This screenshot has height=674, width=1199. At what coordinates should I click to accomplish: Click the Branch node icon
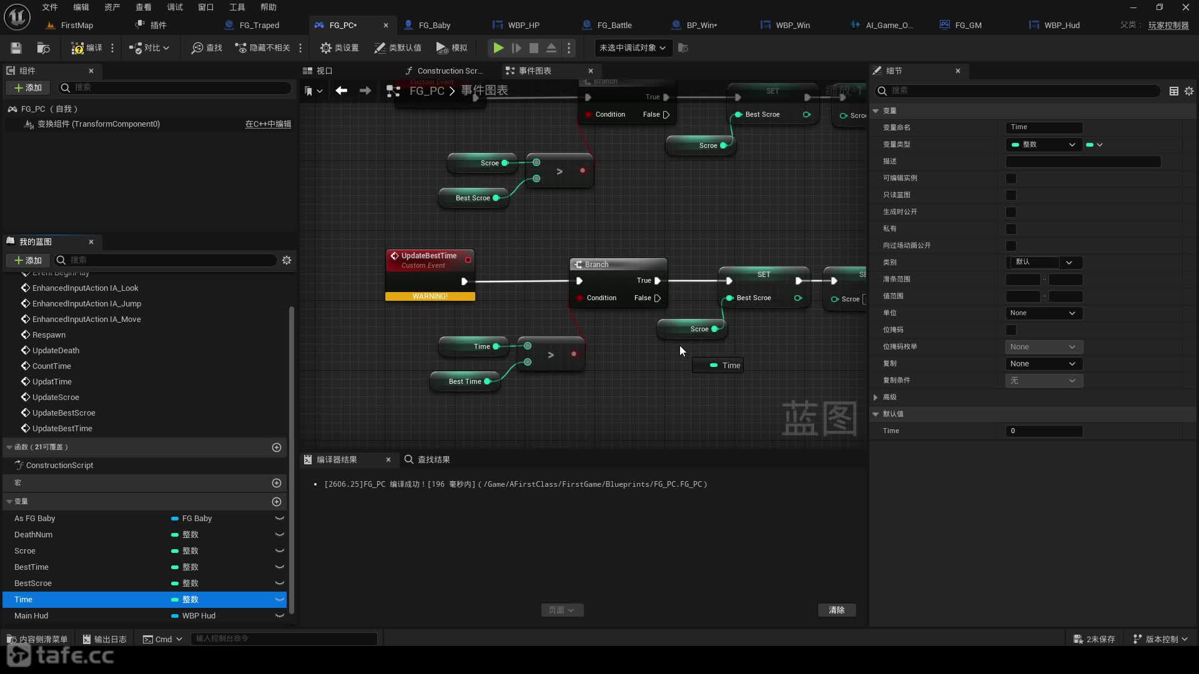pyautogui.click(x=578, y=263)
